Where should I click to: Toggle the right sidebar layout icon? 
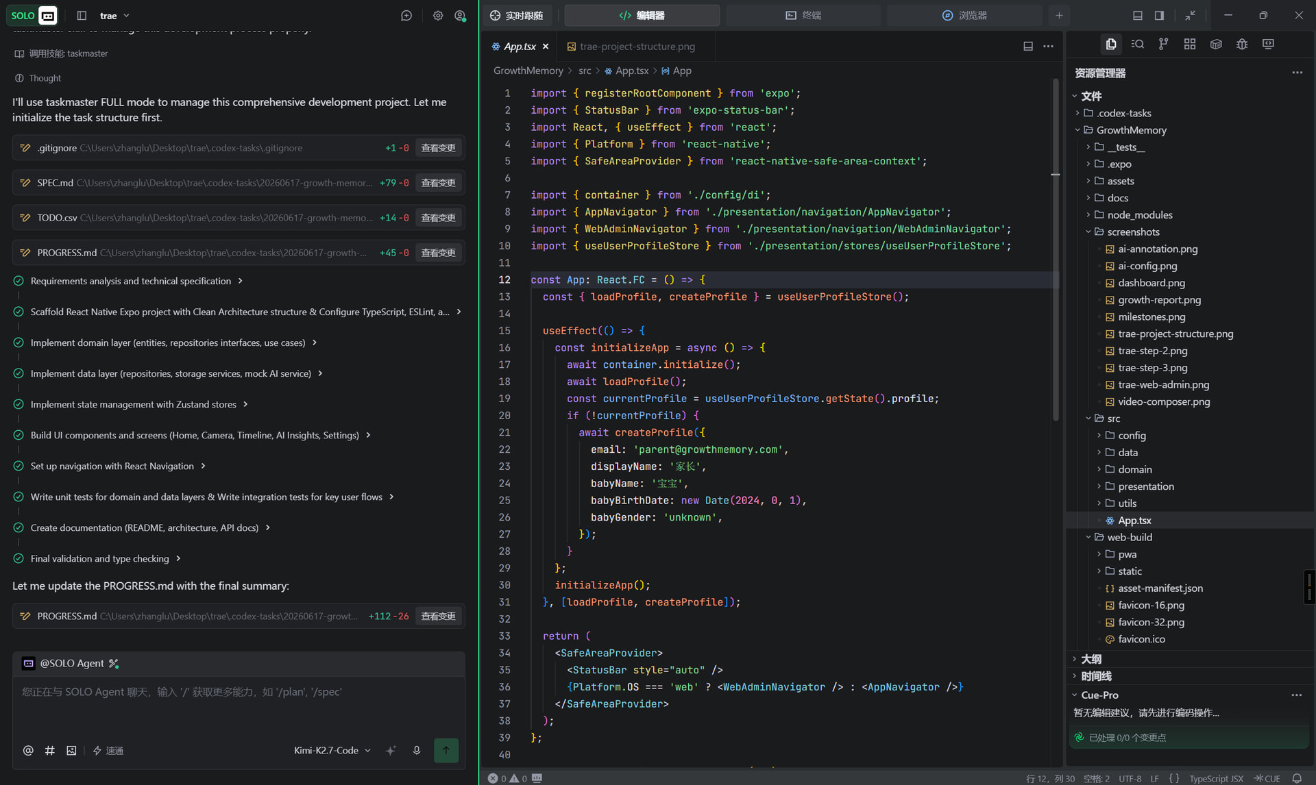[x=1159, y=15]
